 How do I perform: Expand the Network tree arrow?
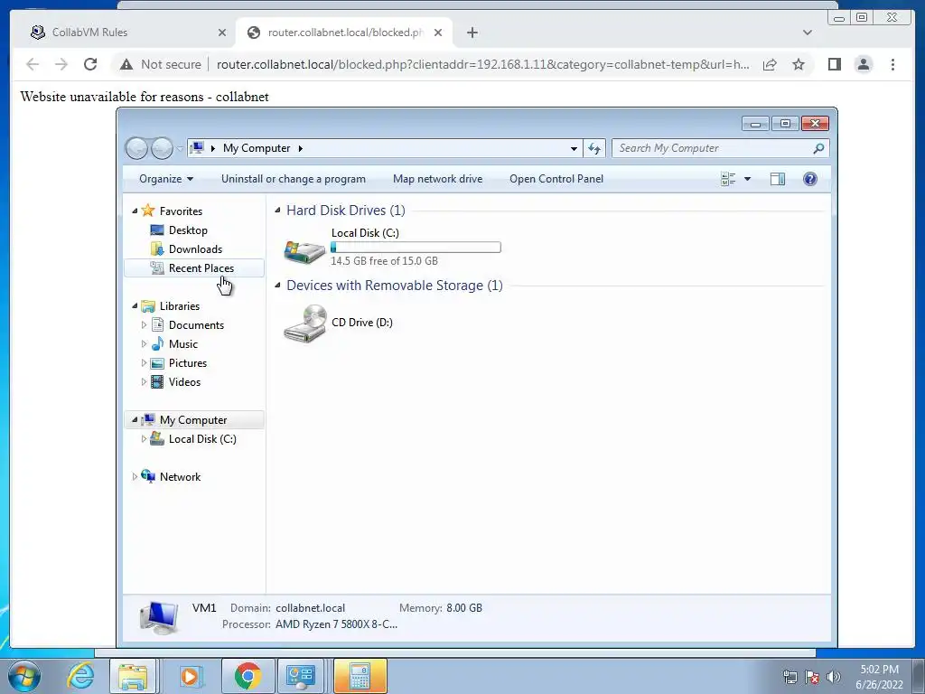click(x=135, y=477)
